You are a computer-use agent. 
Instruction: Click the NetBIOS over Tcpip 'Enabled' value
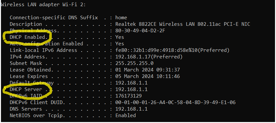[x=125, y=115]
